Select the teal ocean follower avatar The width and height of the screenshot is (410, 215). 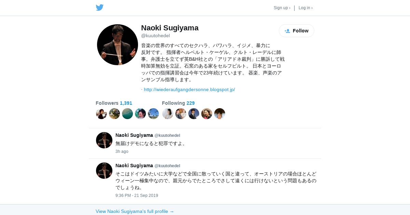127,114
